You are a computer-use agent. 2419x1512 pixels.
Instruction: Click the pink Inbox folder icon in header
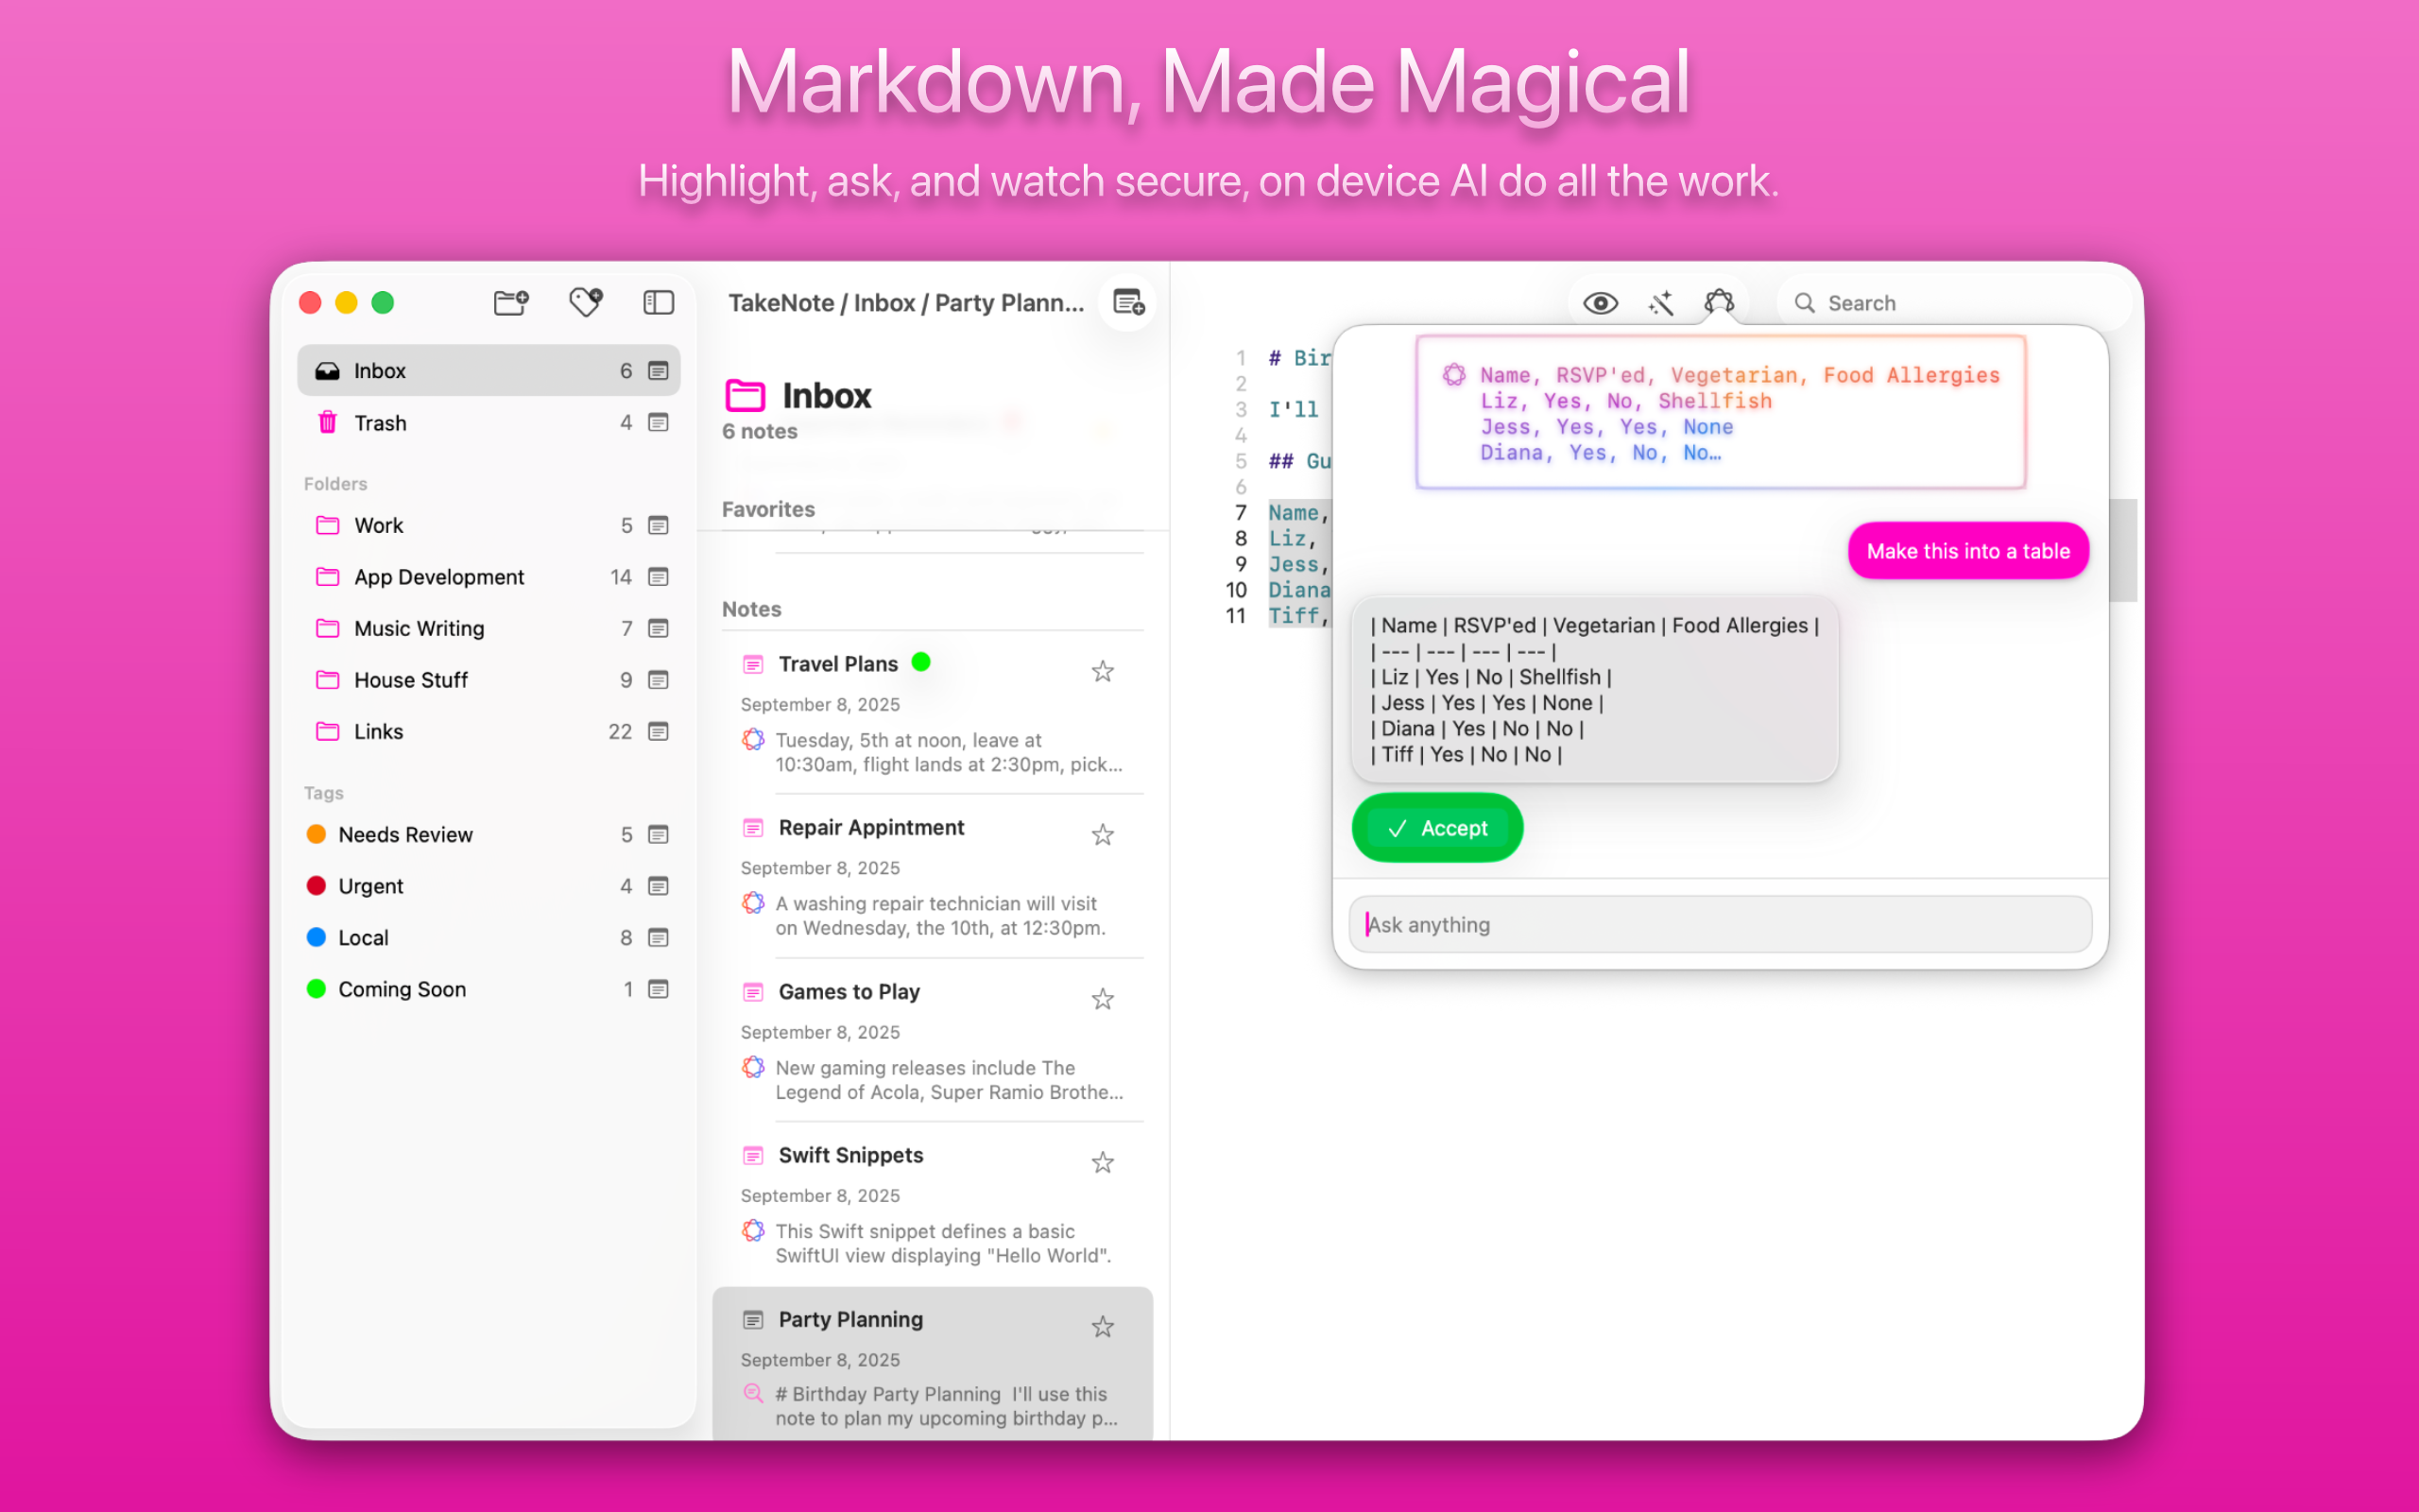745,396
